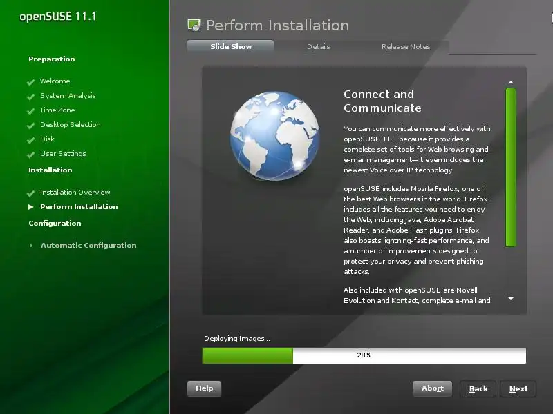Select the Welcome step in sidebar
Viewport: 553px width, 414px height.
pyautogui.click(x=55, y=81)
